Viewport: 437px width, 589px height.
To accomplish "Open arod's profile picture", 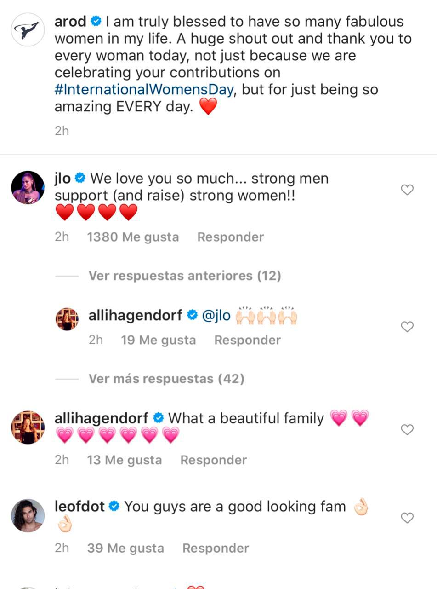I will pos(28,30).
